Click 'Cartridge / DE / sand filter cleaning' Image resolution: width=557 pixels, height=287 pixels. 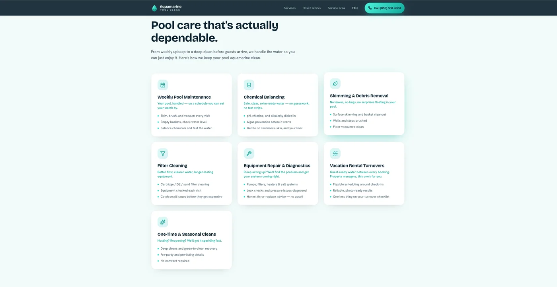tap(185, 184)
